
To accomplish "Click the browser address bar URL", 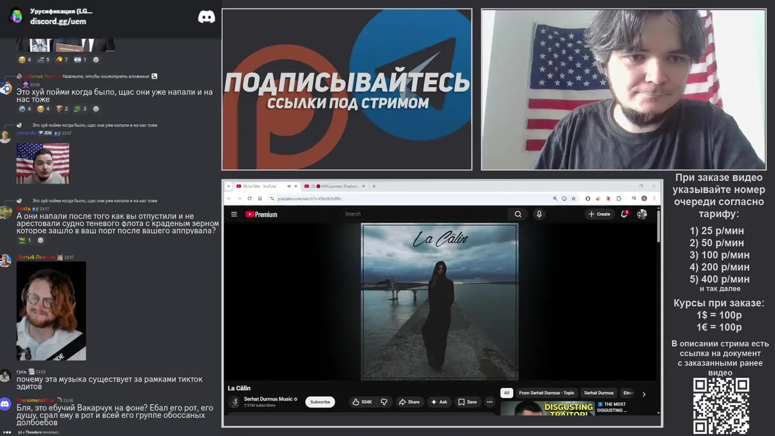I will click(309, 199).
